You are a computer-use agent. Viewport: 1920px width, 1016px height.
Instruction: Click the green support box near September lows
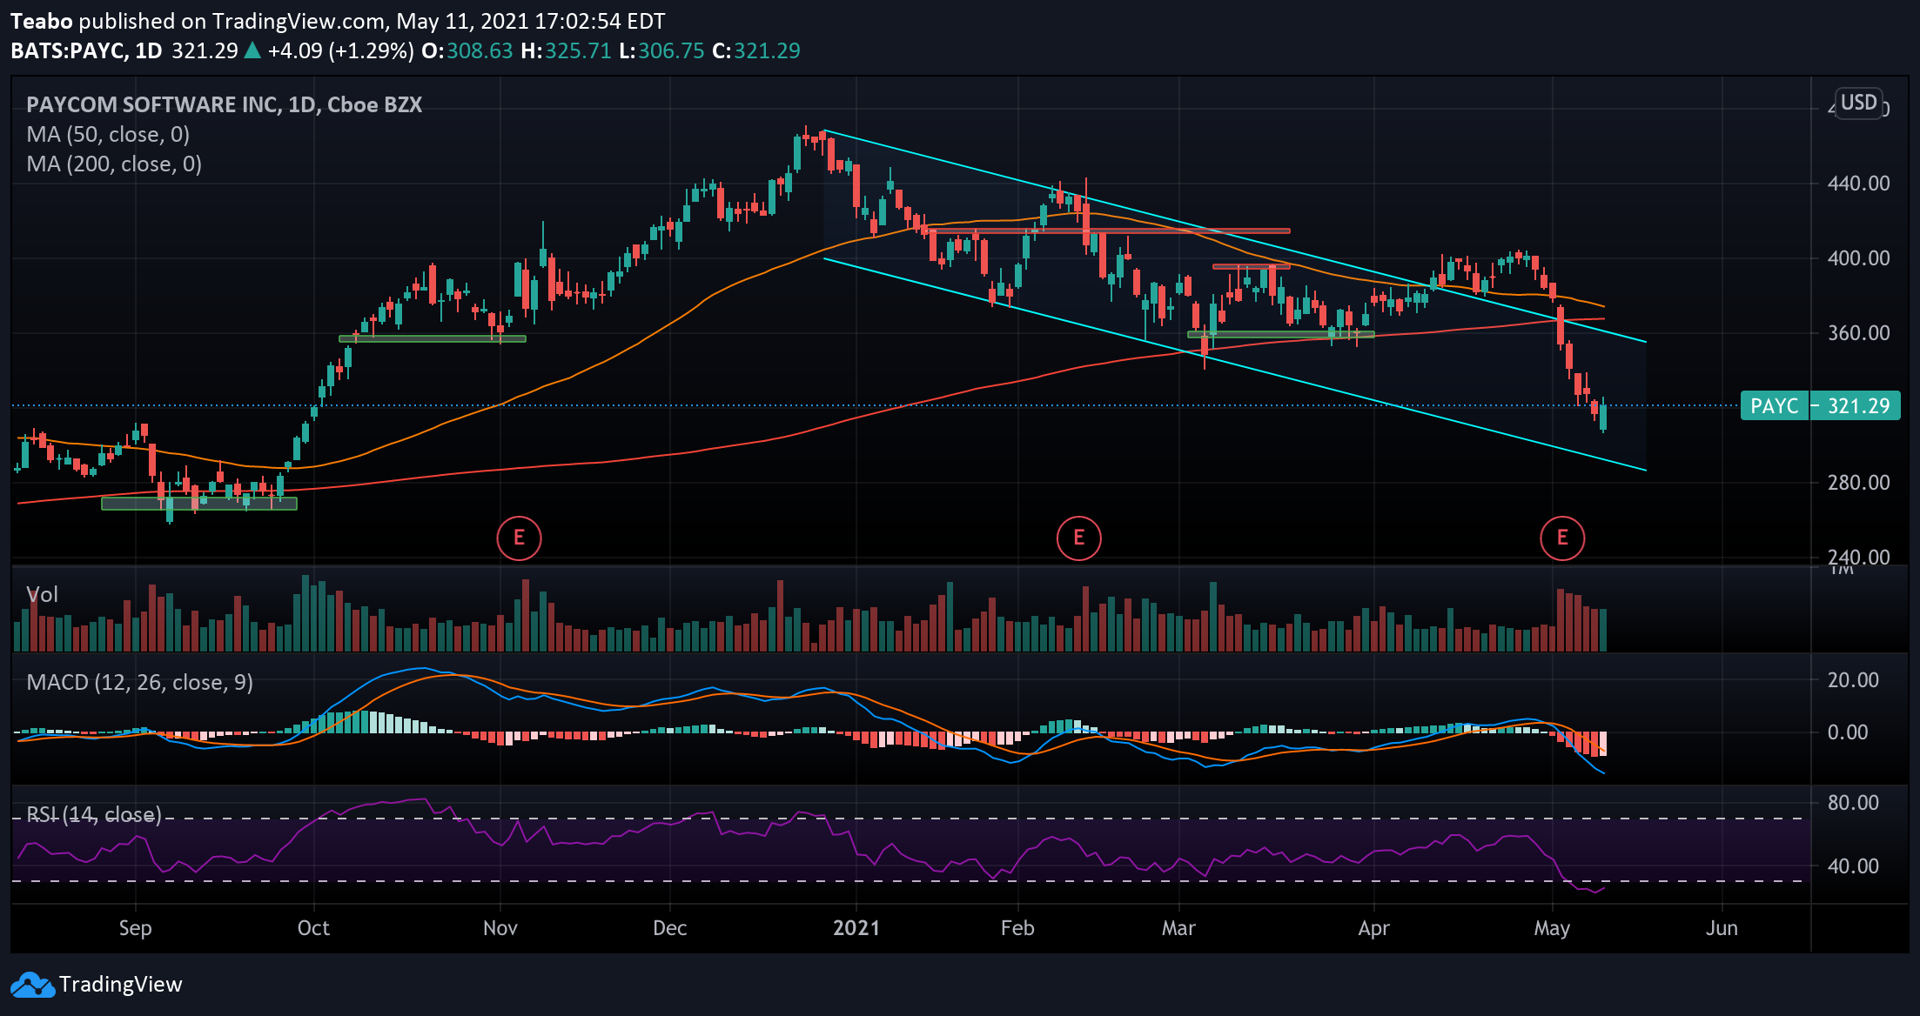pyautogui.click(x=199, y=503)
